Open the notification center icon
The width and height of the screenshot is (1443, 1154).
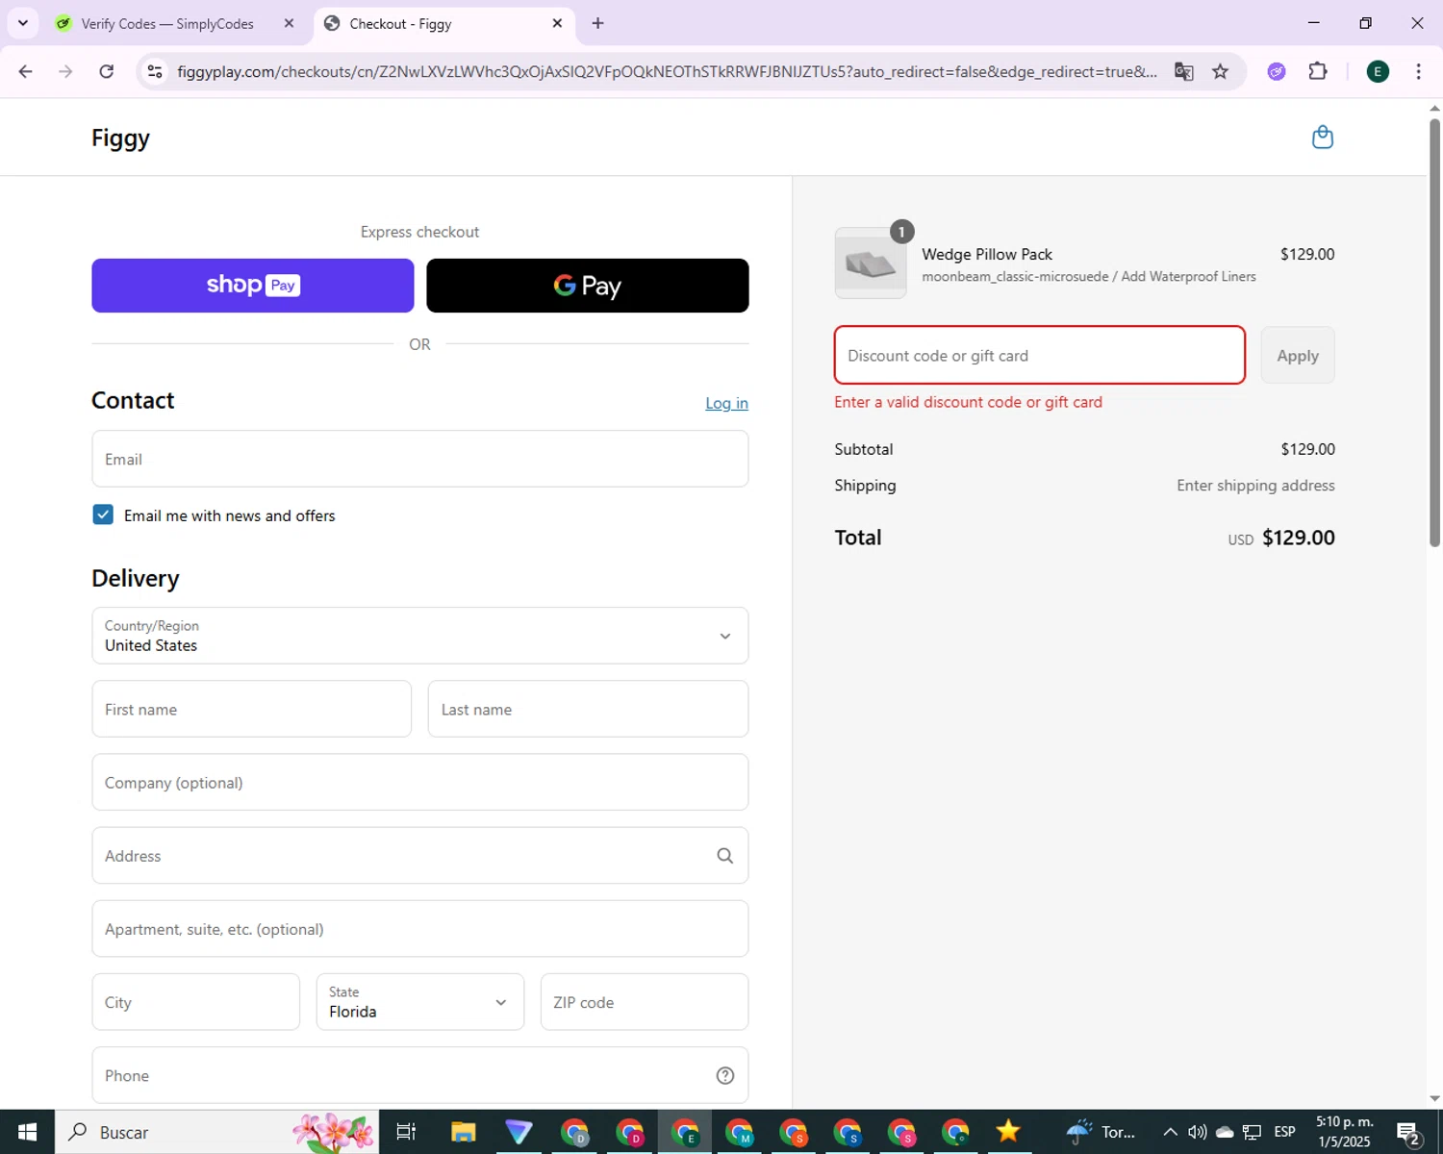1408,1133
